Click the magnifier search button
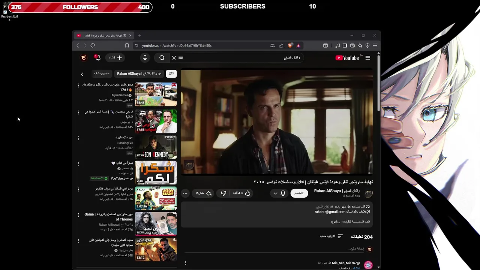The image size is (480, 270). (162, 58)
